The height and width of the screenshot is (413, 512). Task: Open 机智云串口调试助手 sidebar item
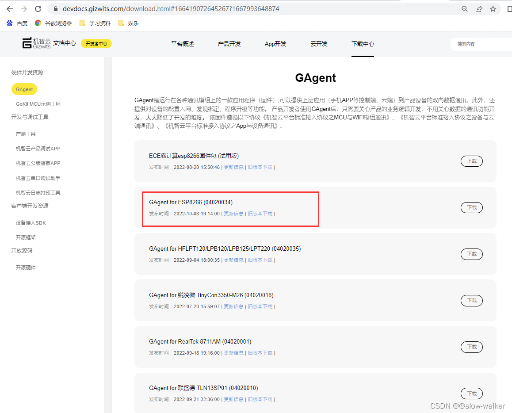point(38,178)
